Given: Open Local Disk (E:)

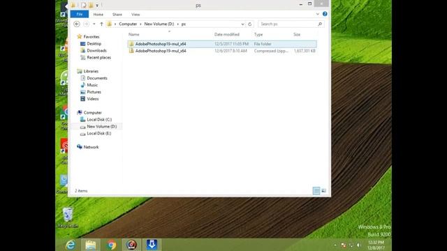Looking at the screenshot, I should 99,133.
